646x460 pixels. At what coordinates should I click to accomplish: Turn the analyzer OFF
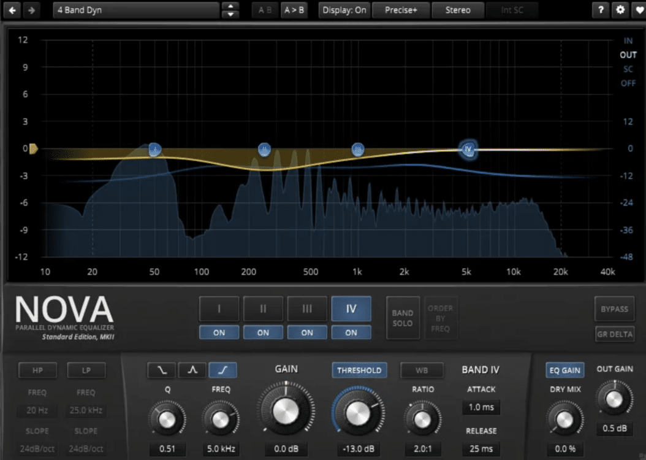coord(628,83)
